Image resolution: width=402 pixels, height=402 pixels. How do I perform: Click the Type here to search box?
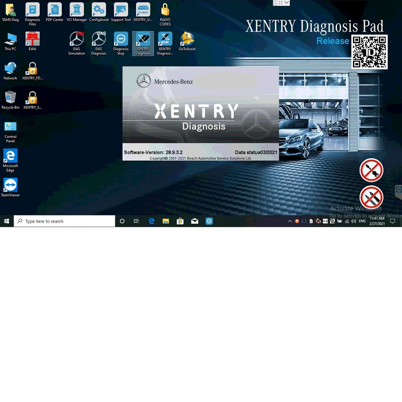tap(64, 221)
